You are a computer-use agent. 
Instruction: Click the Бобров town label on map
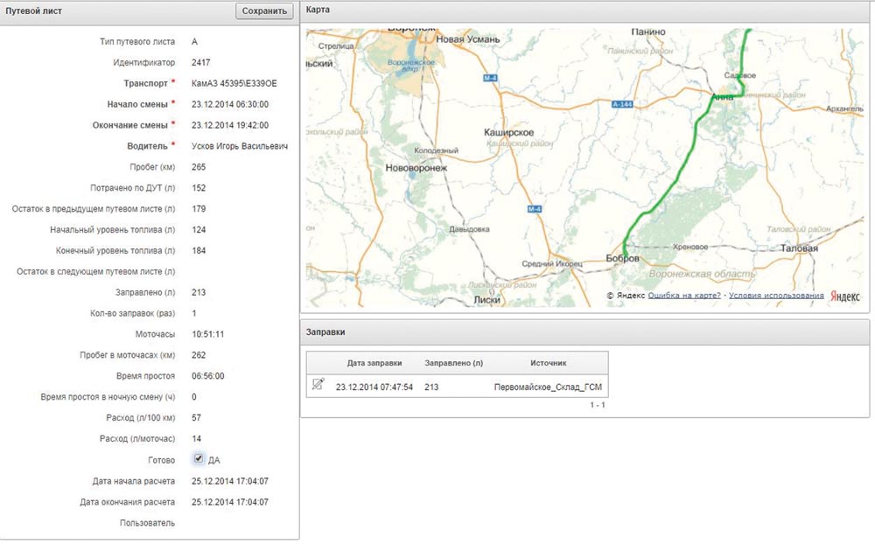[x=623, y=260]
